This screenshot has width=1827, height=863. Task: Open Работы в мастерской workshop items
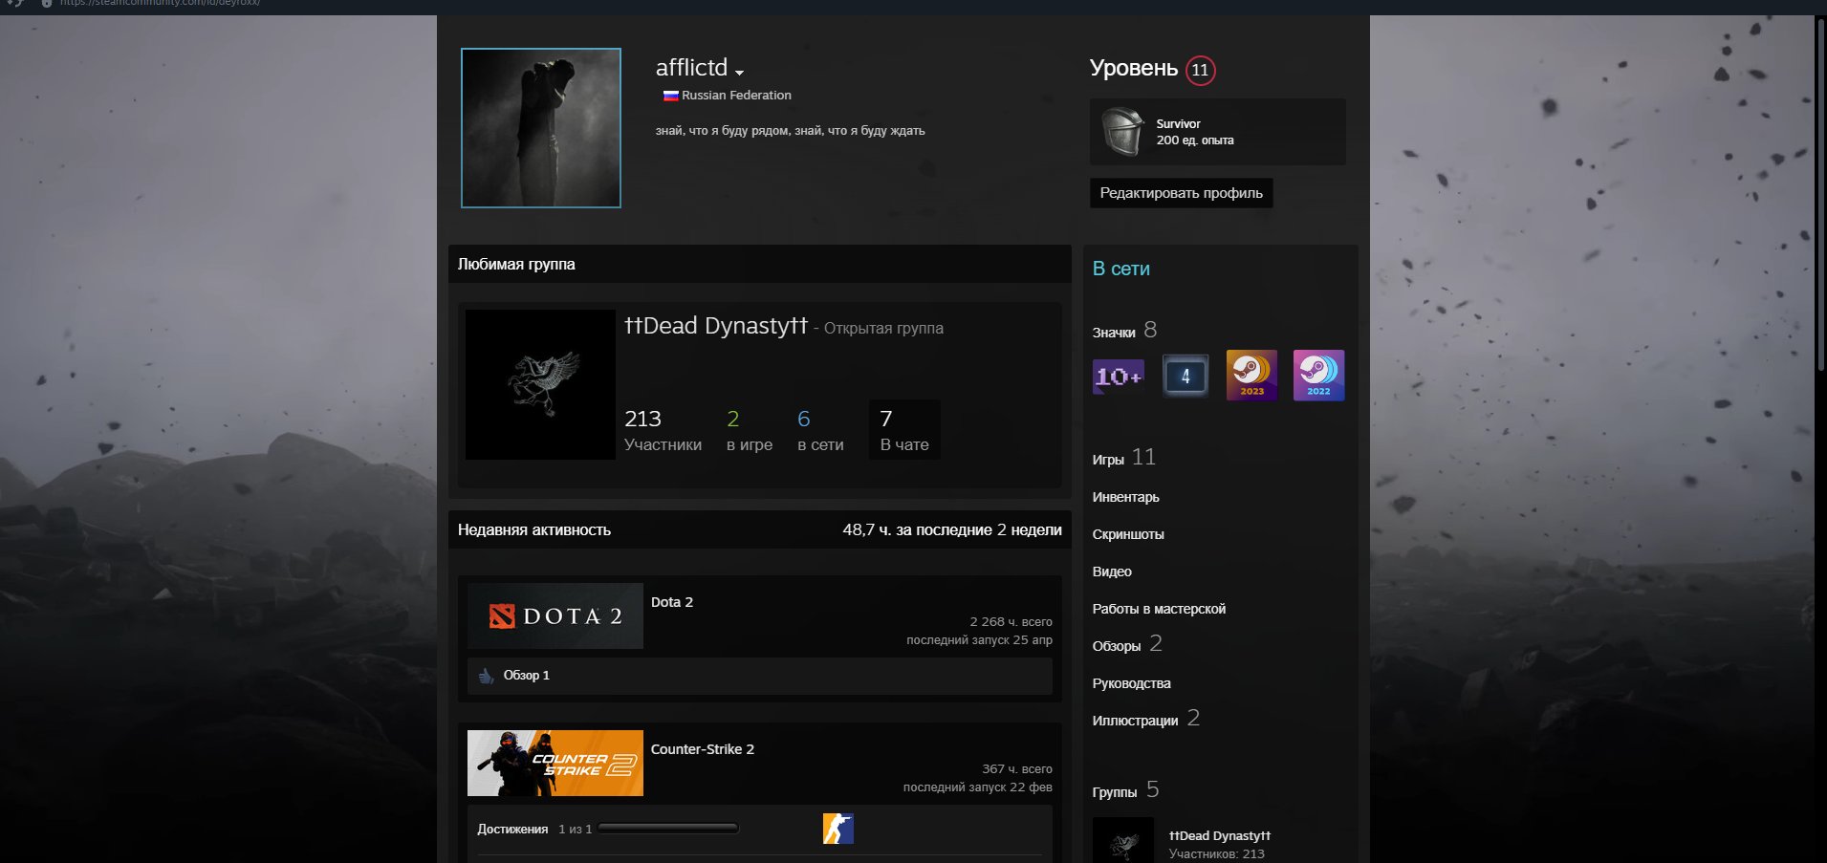[x=1159, y=609]
